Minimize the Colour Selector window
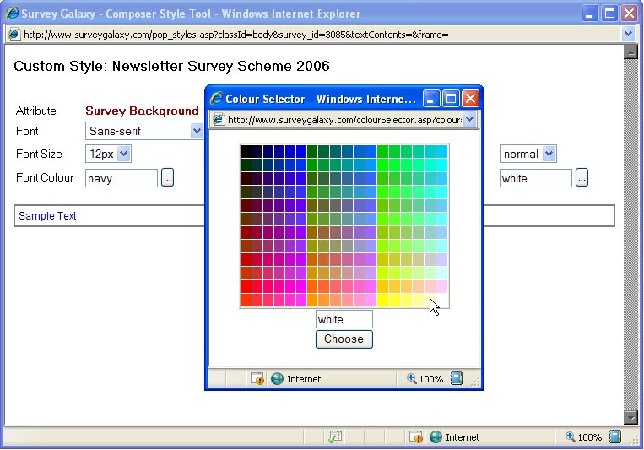 tap(431, 99)
